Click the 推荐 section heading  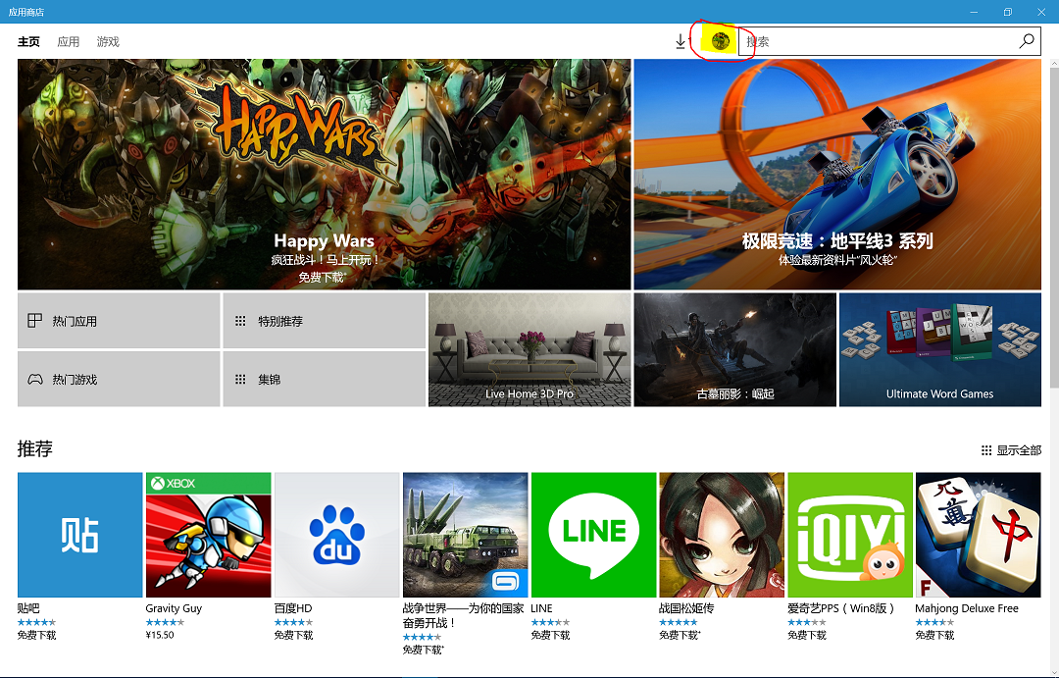point(34,448)
